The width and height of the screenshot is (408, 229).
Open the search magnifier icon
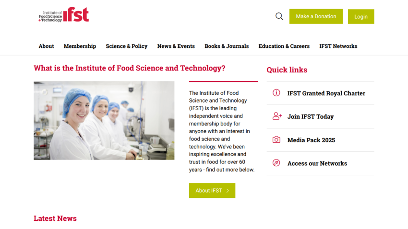pyautogui.click(x=279, y=16)
